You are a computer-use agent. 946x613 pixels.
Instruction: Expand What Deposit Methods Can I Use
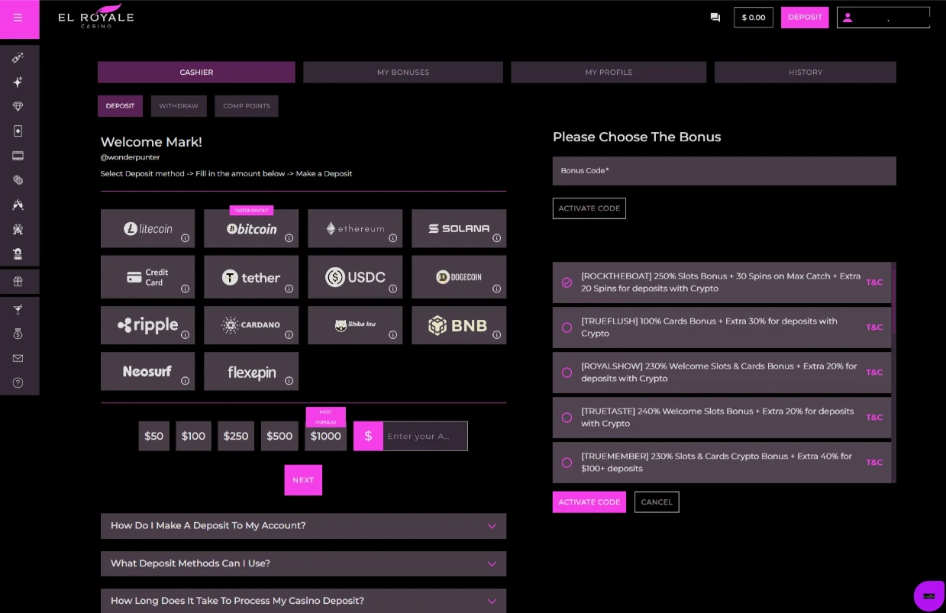303,563
